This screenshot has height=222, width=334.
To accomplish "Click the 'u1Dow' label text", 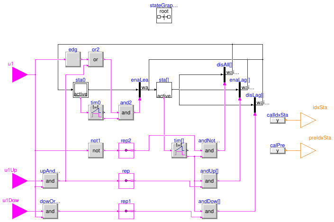I will 10,201.
